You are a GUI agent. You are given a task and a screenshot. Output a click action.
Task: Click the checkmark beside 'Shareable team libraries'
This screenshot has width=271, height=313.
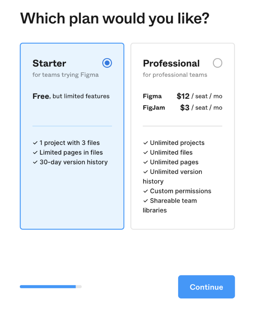pos(145,201)
